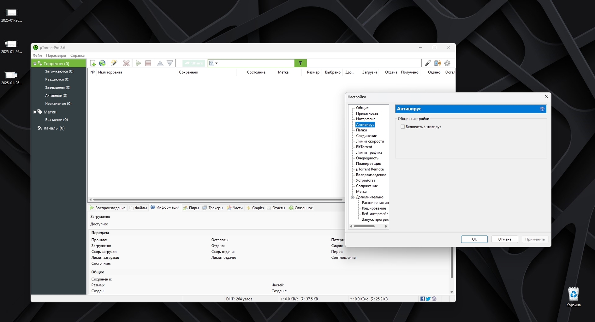The image size is (595, 322).
Task: Click the Add Torrent from URL globe icon
Action: (x=102, y=63)
